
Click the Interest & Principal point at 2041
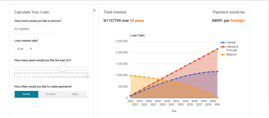click(217, 49)
